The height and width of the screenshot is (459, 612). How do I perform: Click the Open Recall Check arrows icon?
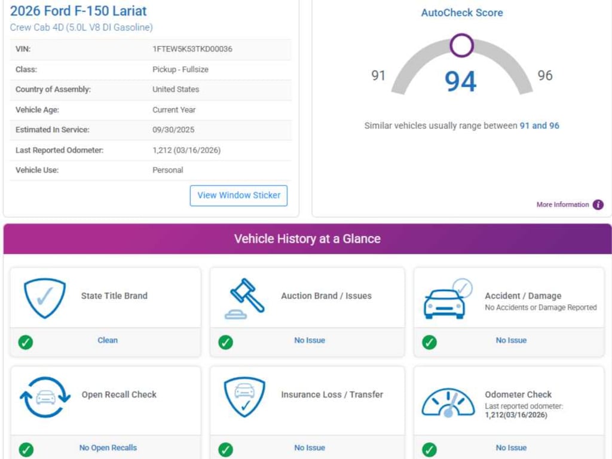(45, 397)
